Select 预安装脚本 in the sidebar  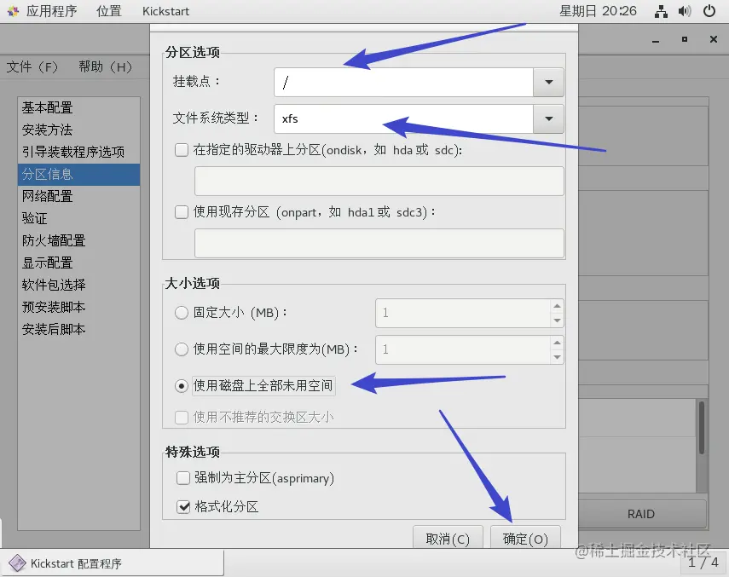click(x=79, y=307)
